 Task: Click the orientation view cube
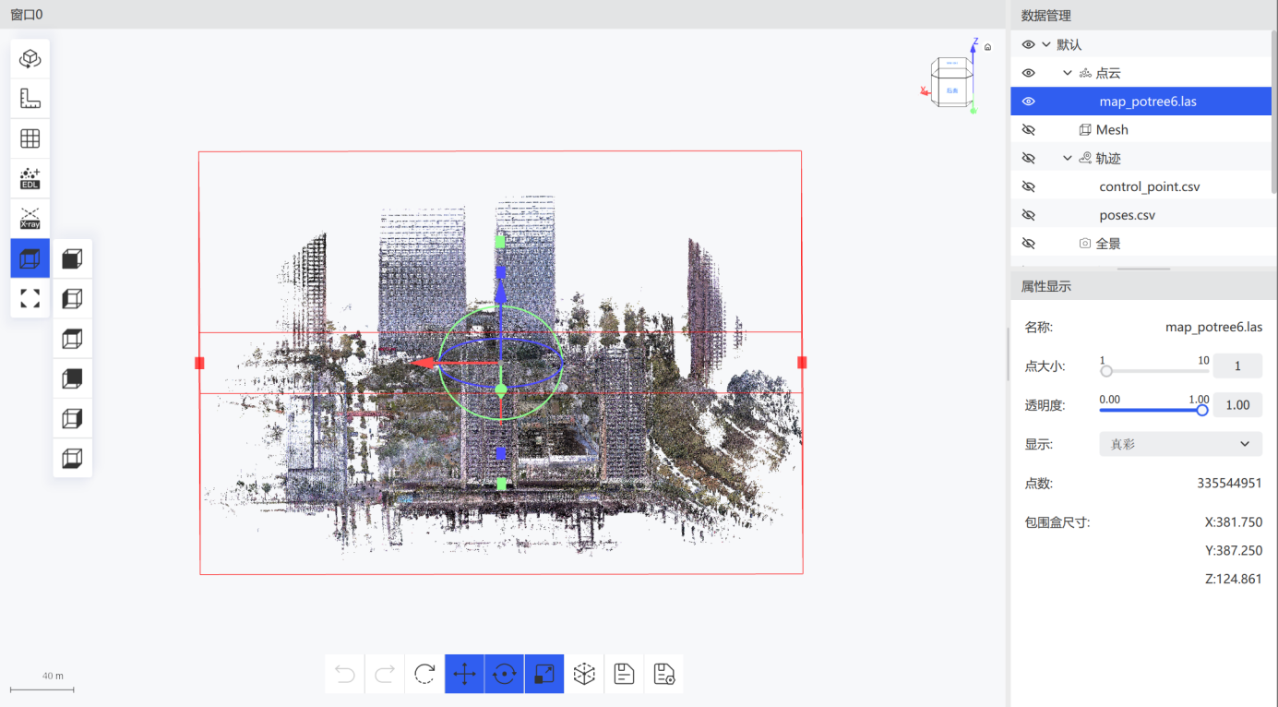pyautogui.click(x=950, y=83)
